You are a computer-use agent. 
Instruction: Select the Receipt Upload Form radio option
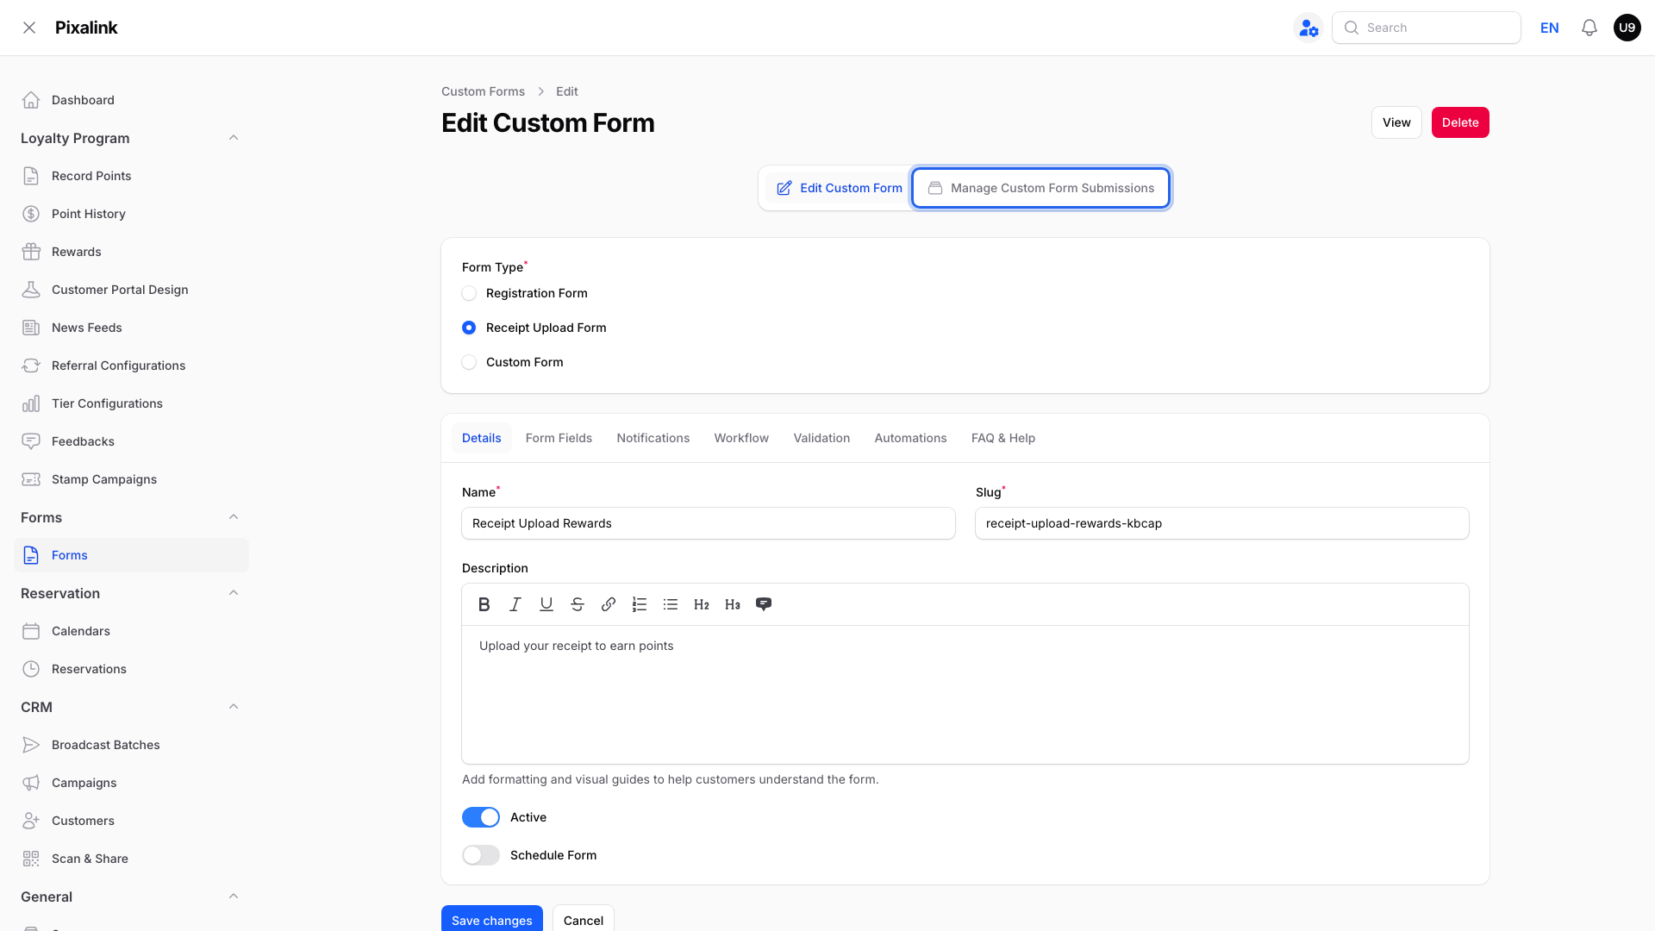[x=469, y=328]
